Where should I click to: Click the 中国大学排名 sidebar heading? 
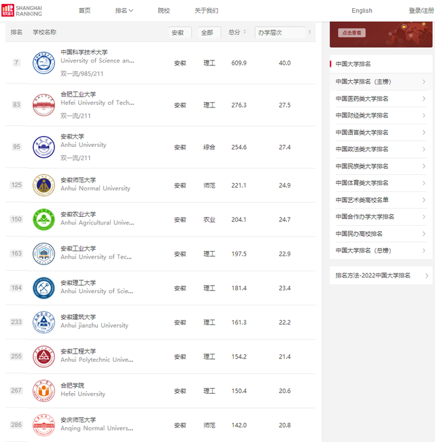pyautogui.click(x=353, y=64)
